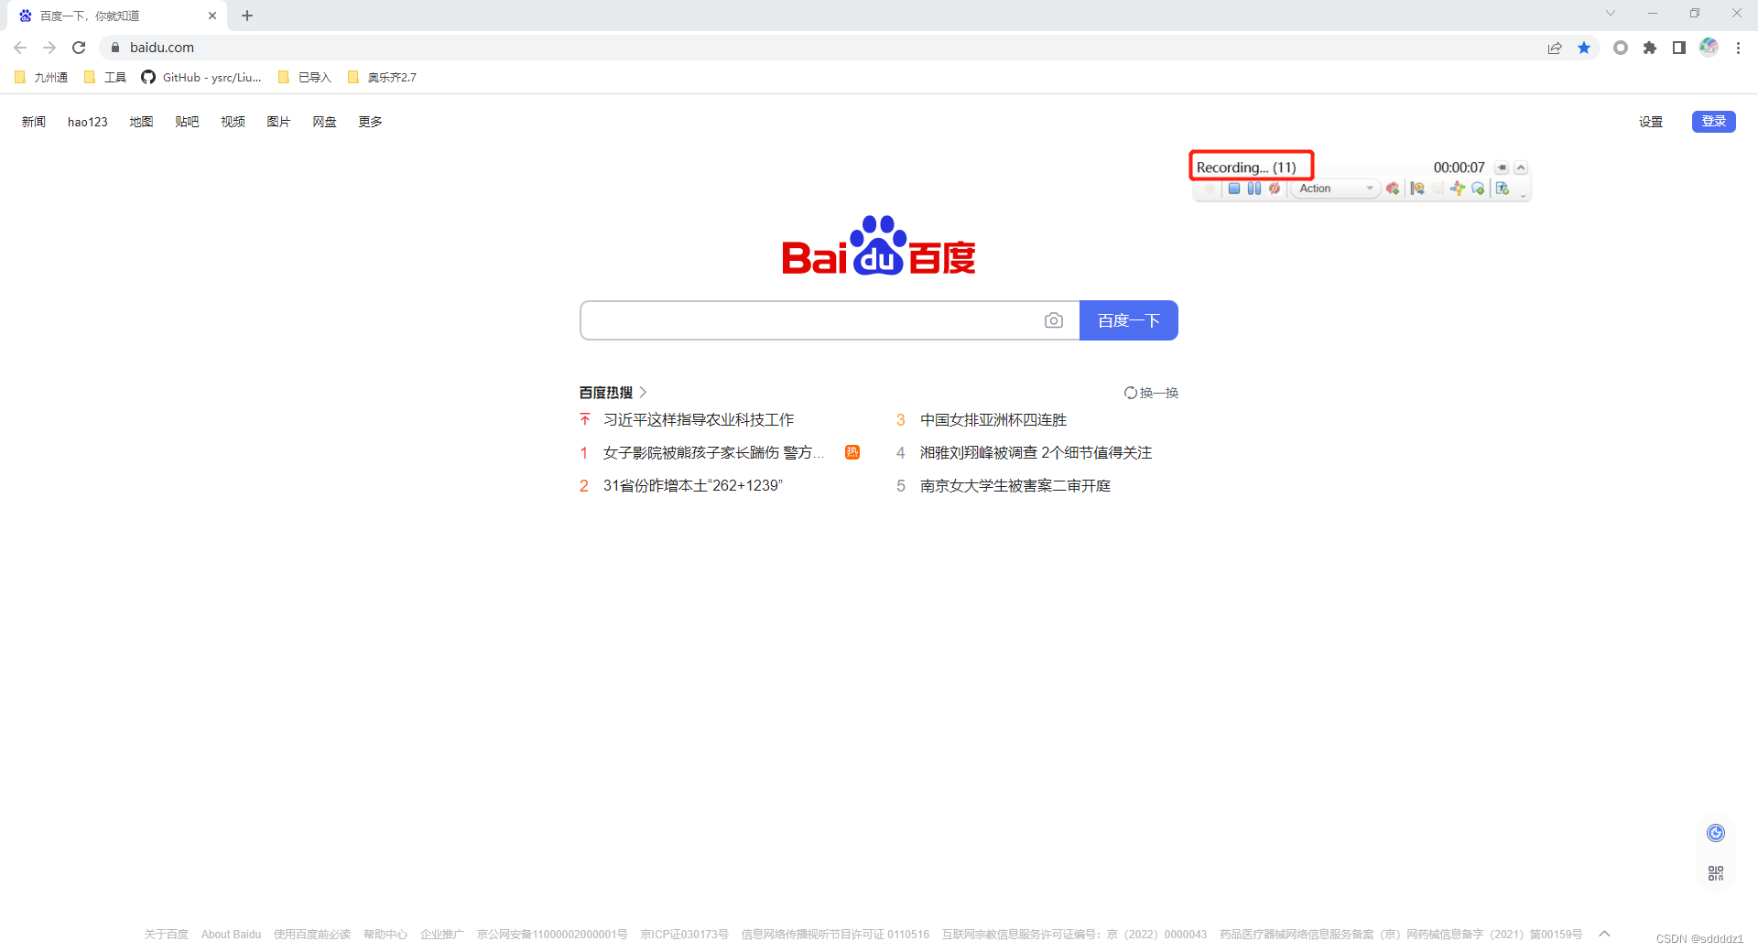Expand the 百度热搜 hot search heading
1758x952 pixels.
[613, 393]
